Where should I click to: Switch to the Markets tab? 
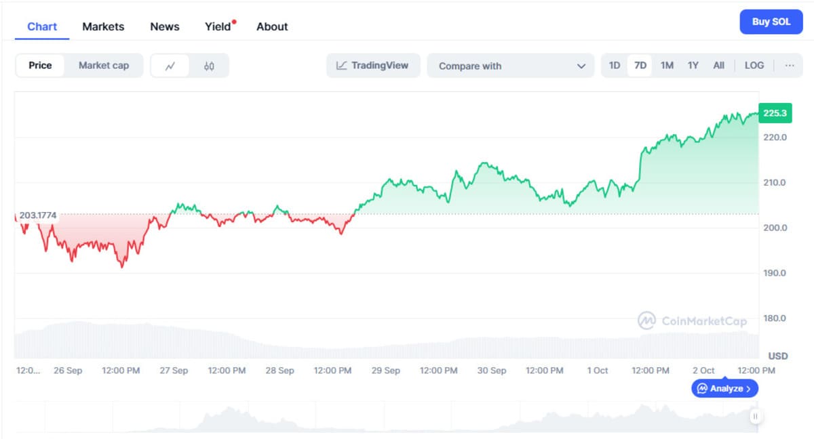pyautogui.click(x=103, y=26)
